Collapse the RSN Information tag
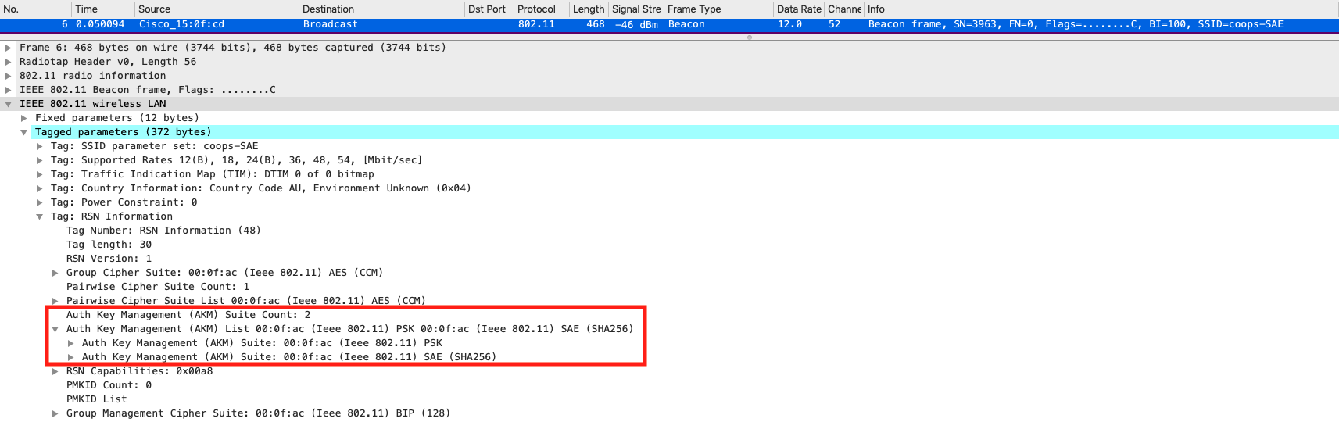 (x=40, y=216)
